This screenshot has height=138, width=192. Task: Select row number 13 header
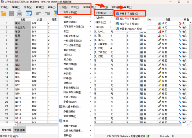point(6,73)
